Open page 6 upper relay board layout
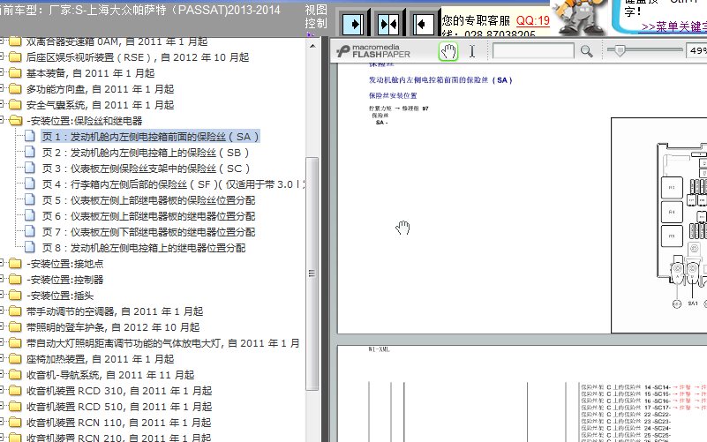Viewport: 707px width, 442px height. (149, 216)
